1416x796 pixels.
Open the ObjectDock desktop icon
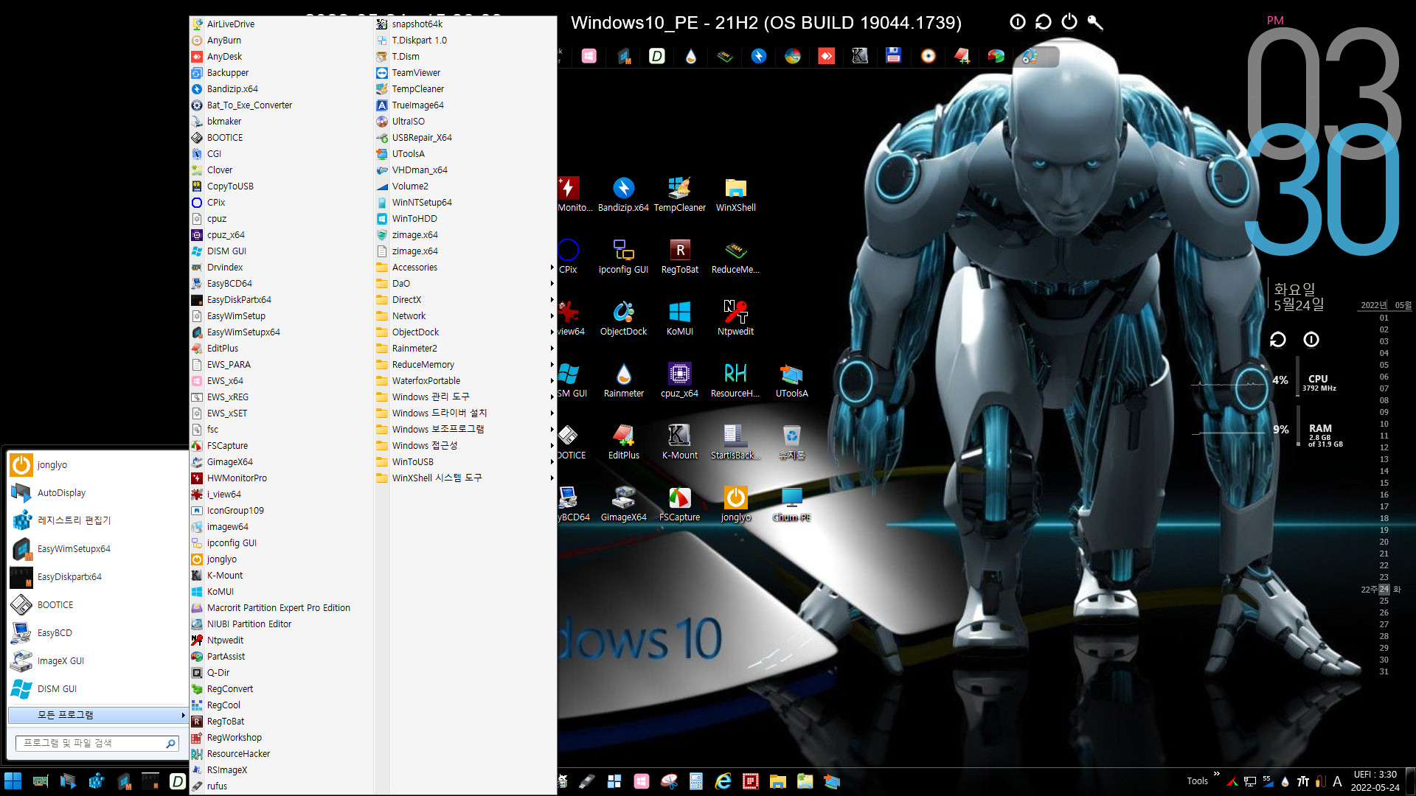tap(623, 318)
